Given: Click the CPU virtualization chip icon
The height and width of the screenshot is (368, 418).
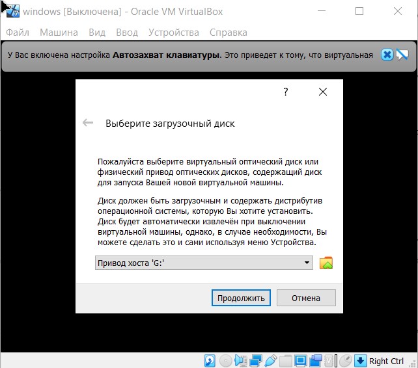Looking at the screenshot, I should coord(329,361).
